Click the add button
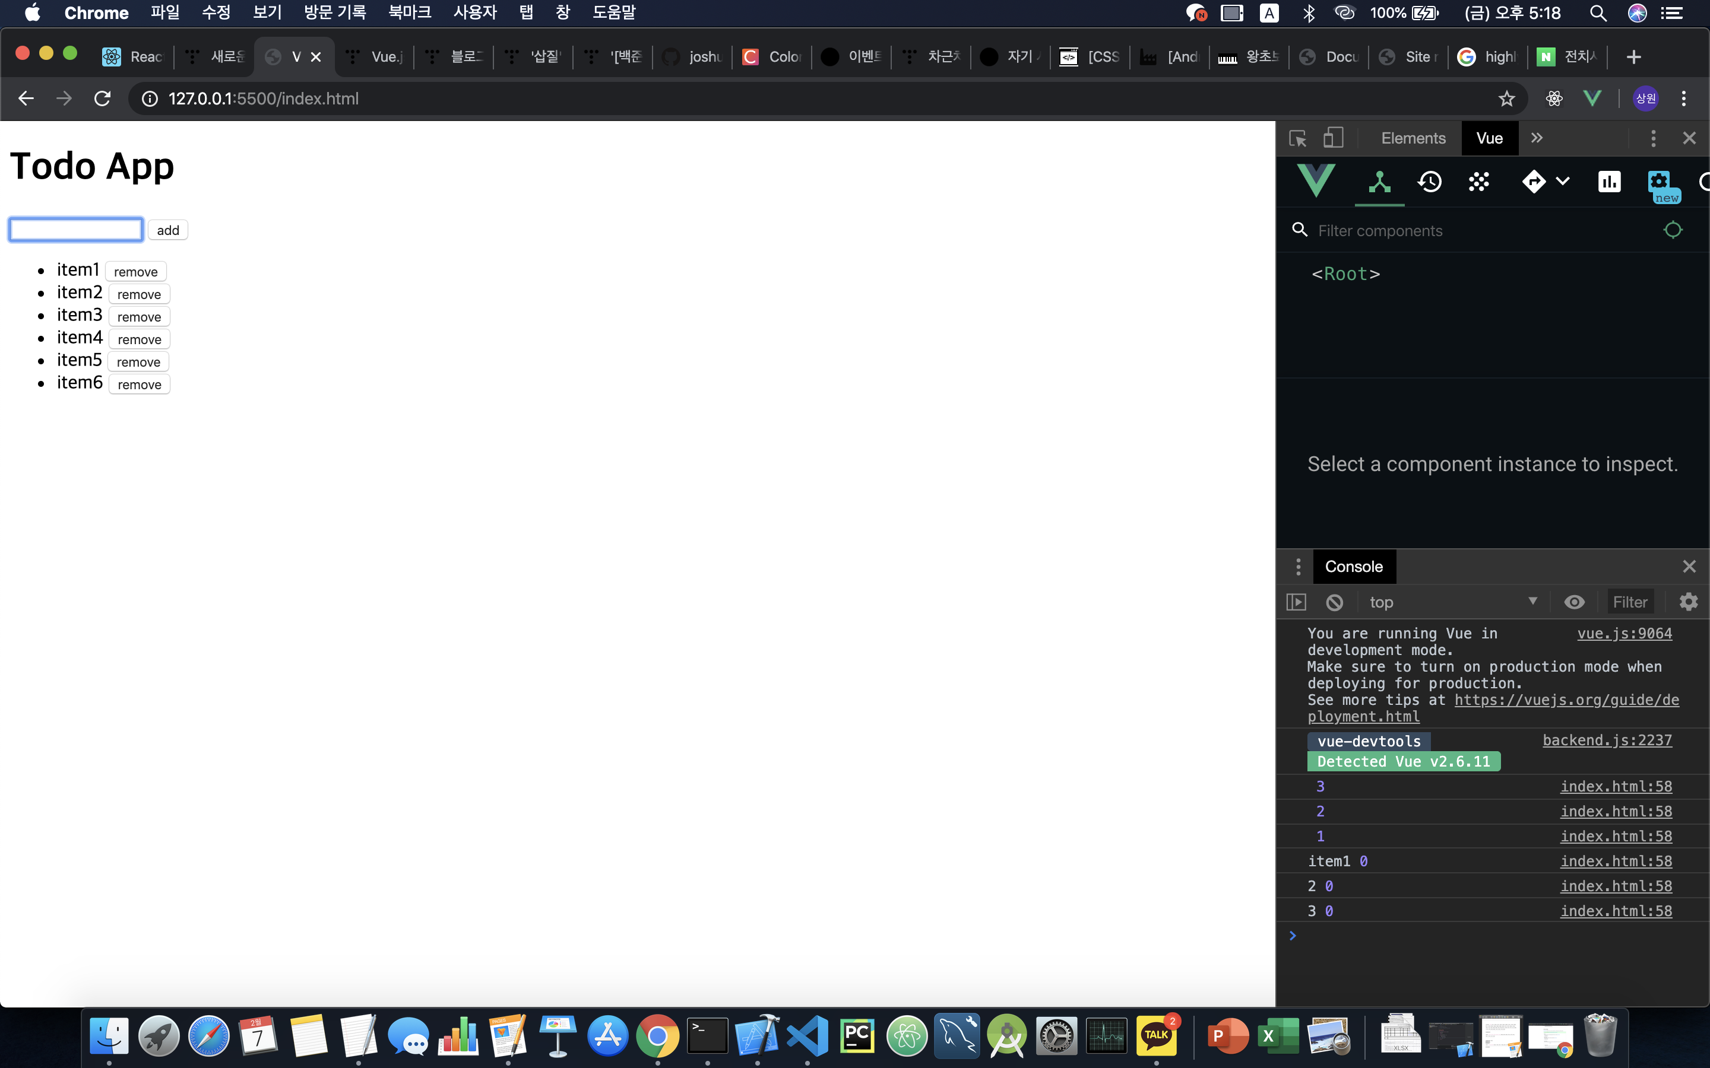This screenshot has width=1710, height=1068. point(167,230)
